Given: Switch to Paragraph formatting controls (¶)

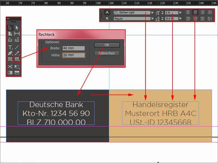Looking at the screenshot, I should click(x=107, y=18).
